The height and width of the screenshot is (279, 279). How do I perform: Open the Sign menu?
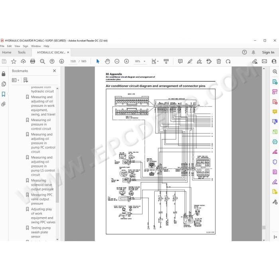[x=26, y=46]
